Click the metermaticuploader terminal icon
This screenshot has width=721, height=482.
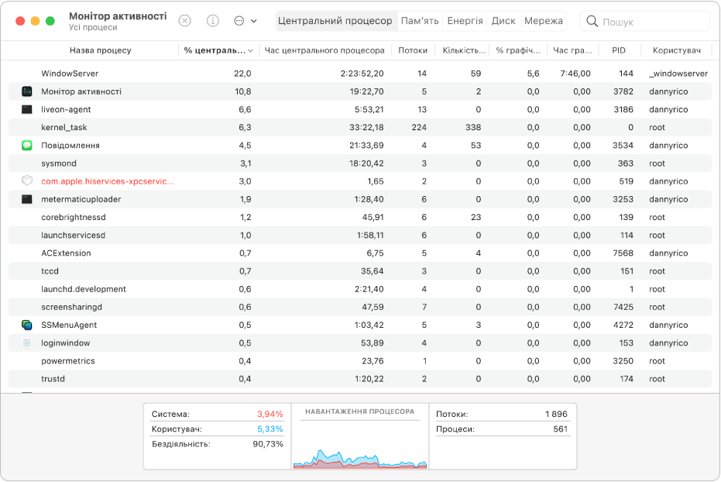click(27, 199)
